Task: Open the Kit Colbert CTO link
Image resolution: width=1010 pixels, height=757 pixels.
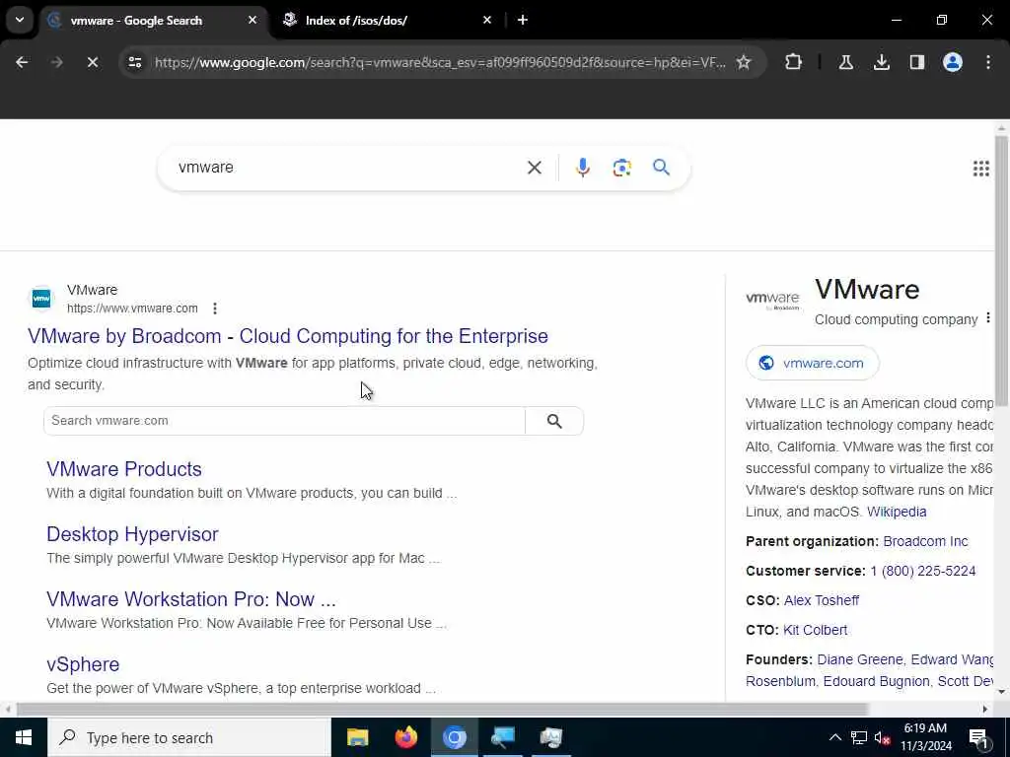Action: tap(815, 630)
